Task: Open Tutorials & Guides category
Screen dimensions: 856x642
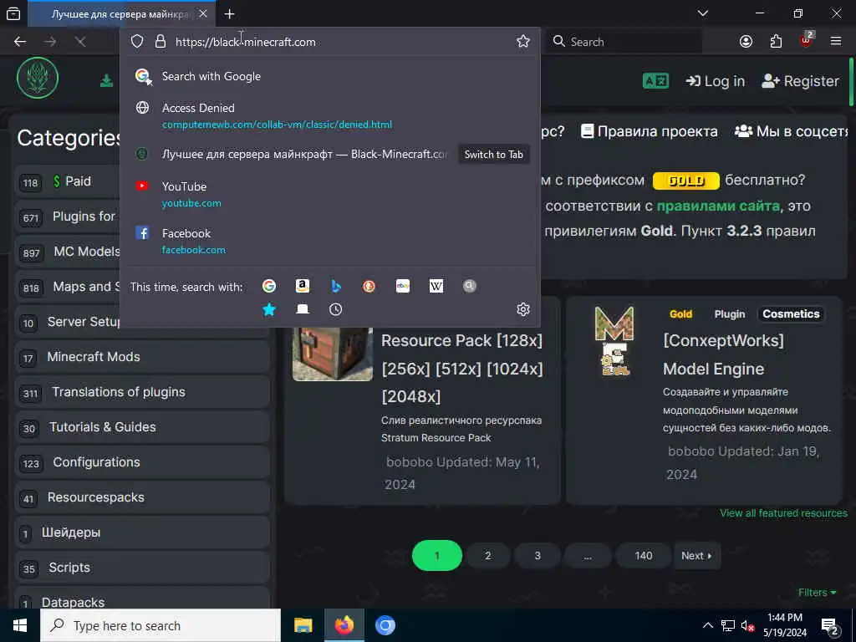Action: click(x=142, y=427)
